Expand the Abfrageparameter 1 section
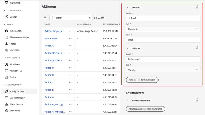Image resolution: width=205 pixels, height=115 pixels. (128, 100)
